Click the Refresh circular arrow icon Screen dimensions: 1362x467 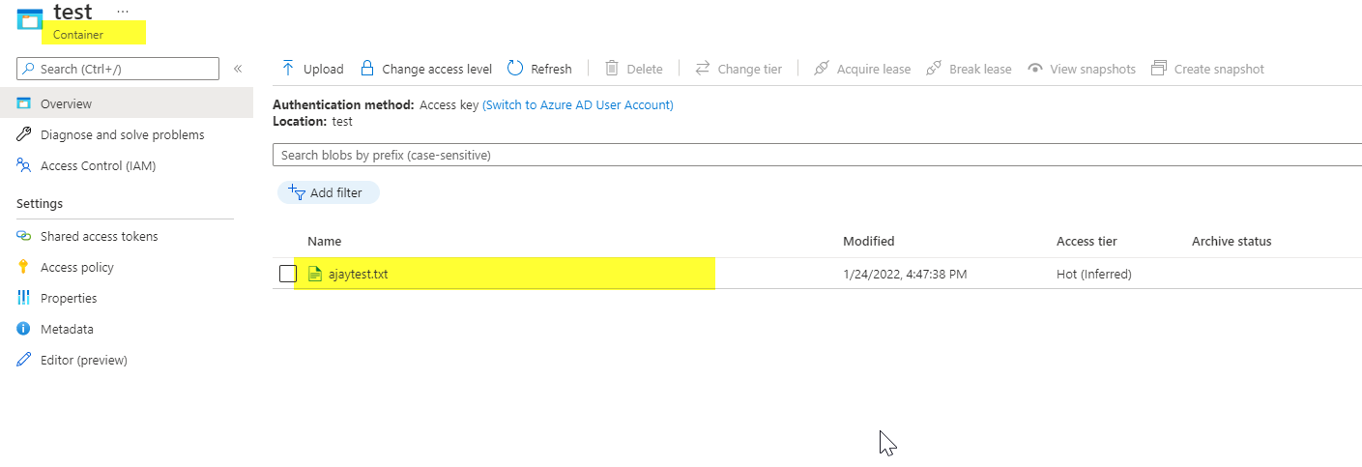click(x=515, y=69)
